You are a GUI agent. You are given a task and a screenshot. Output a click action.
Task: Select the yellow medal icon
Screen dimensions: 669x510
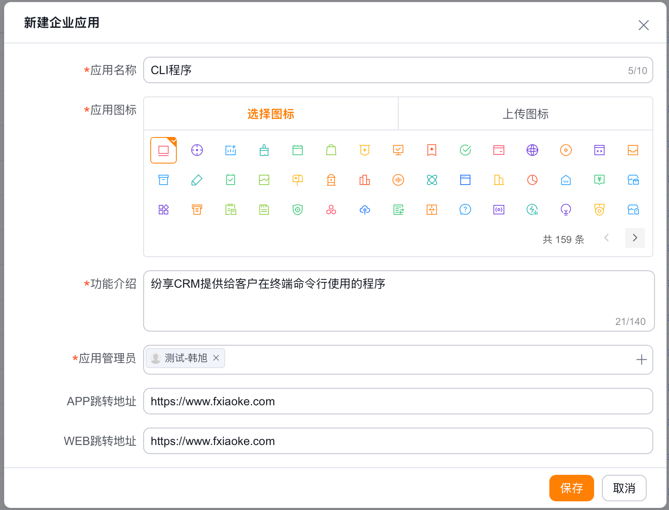click(x=599, y=209)
